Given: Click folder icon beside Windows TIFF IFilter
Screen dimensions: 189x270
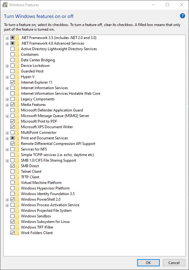Looking at the screenshot, I should tap(17, 227).
